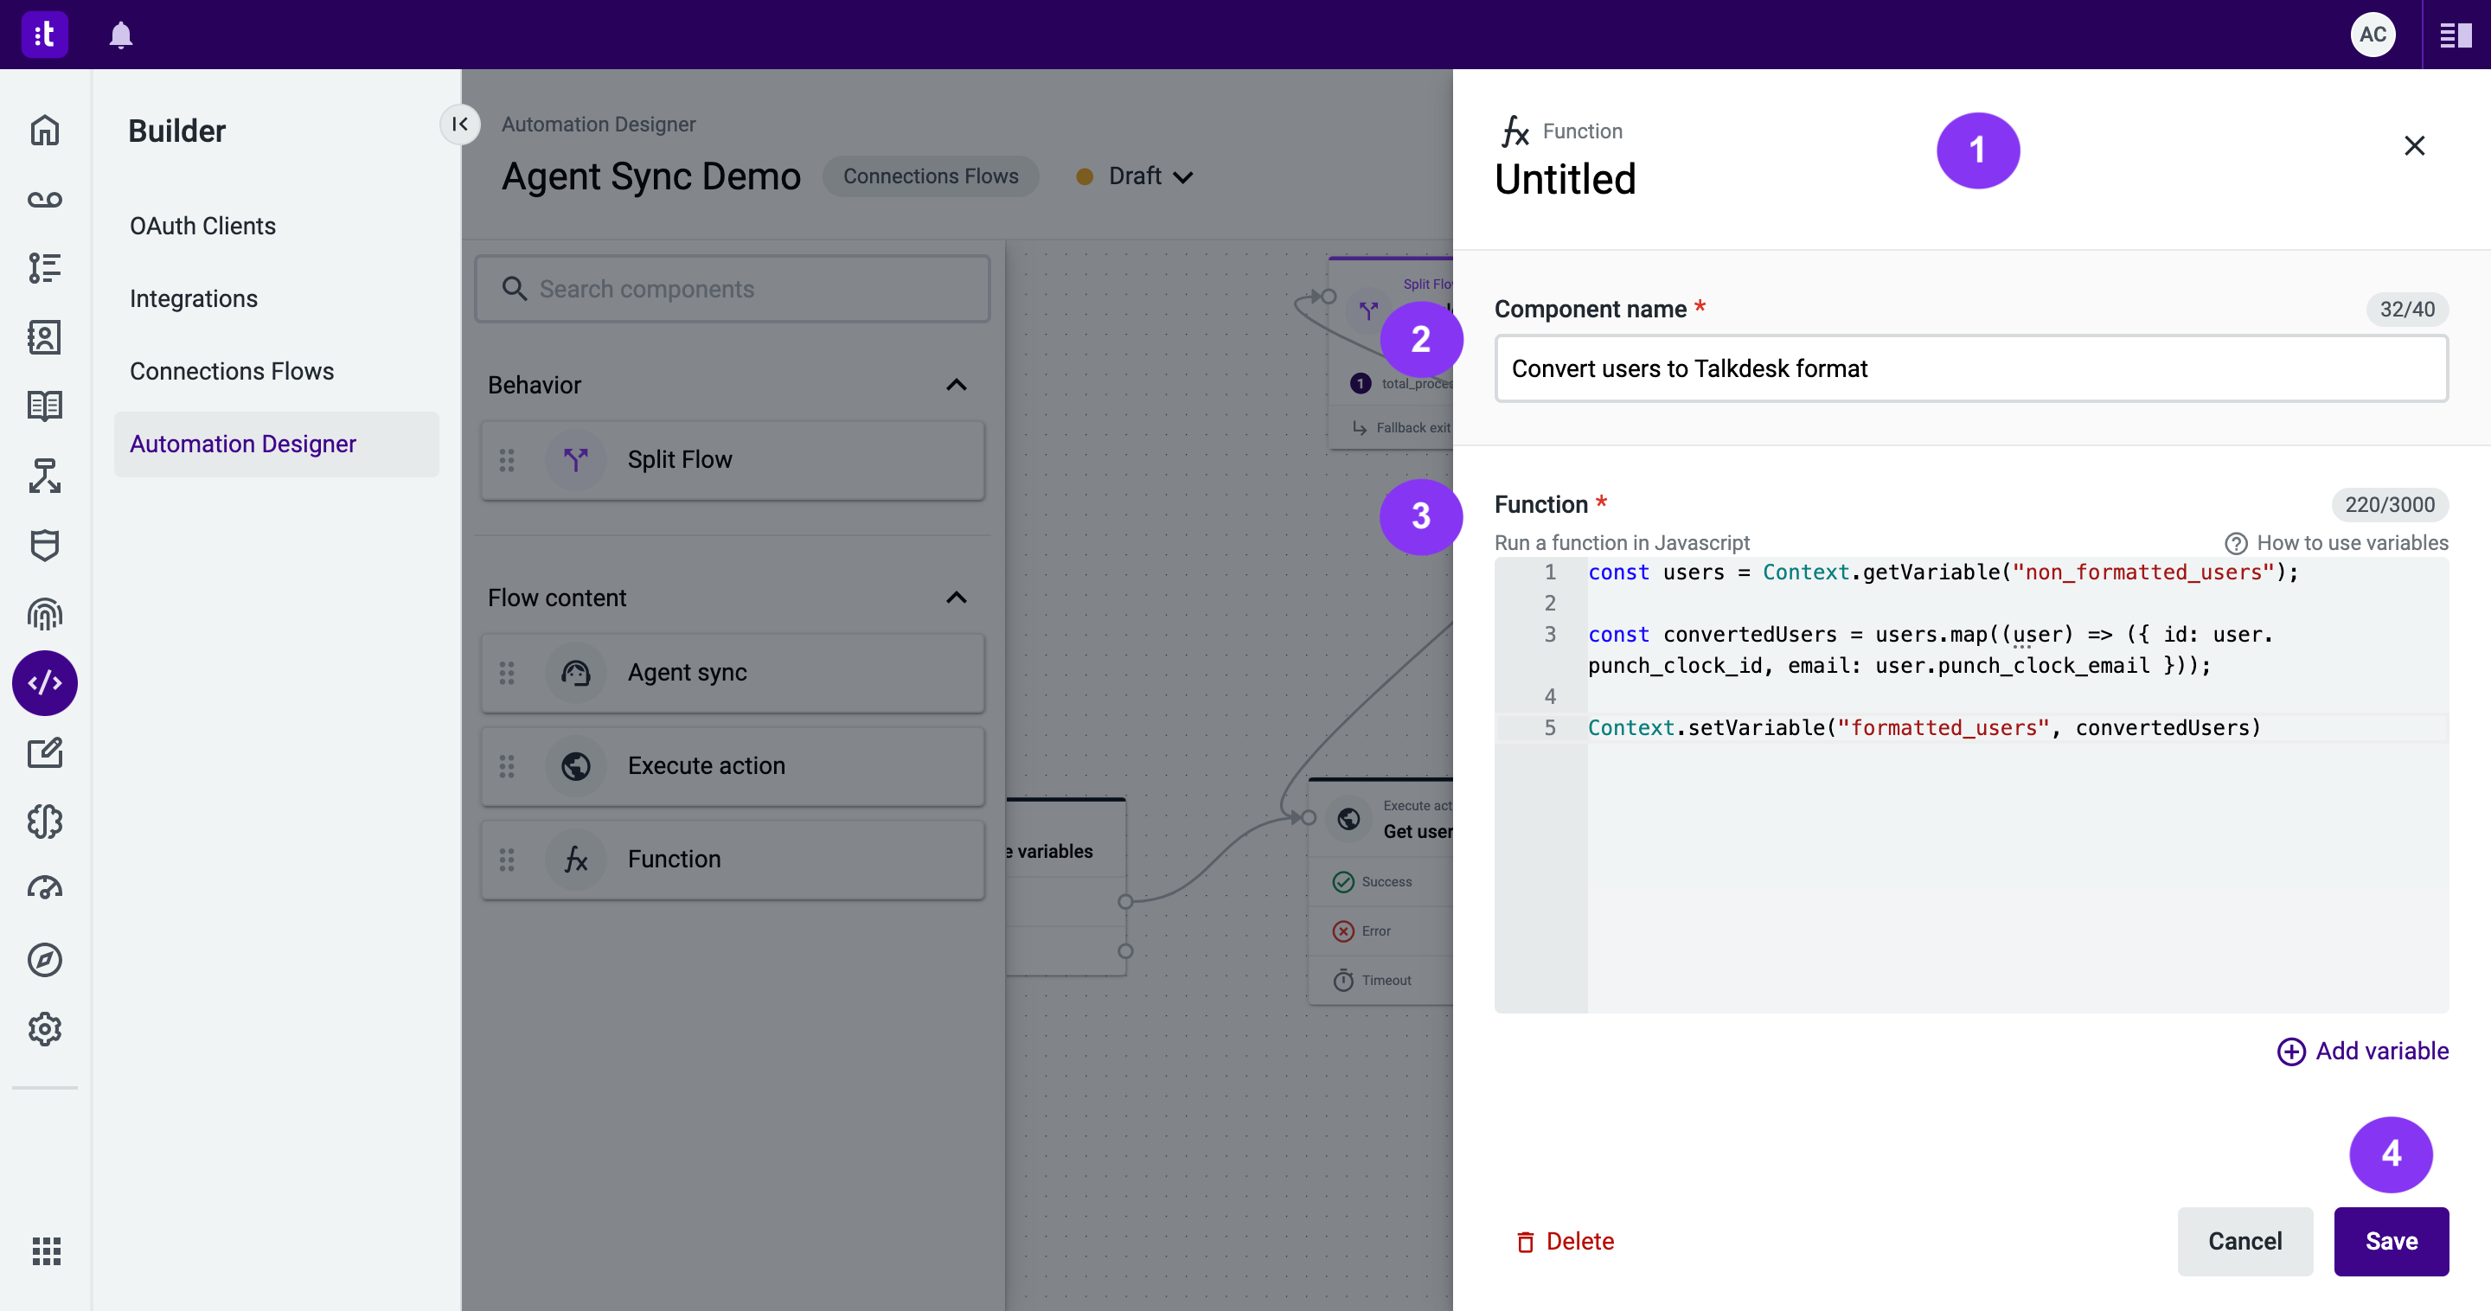Select the Agent sync component
Image resolution: width=2491 pixels, height=1311 pixels.
coord(732,673)
